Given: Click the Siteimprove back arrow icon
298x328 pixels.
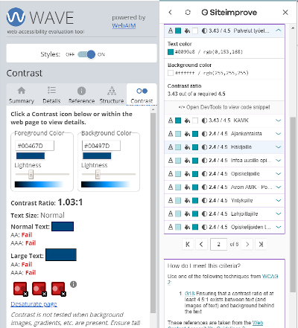Looking at the screenshot, I should (x=170, y=12).
